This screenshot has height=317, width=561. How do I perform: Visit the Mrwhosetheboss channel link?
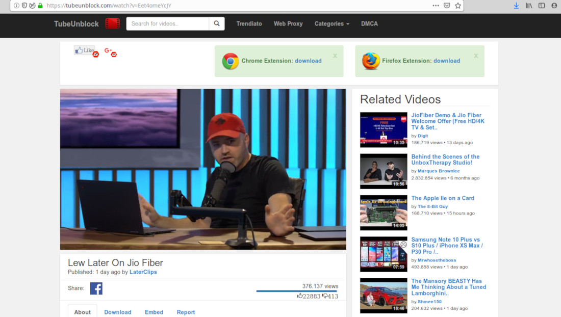(437, 260)
